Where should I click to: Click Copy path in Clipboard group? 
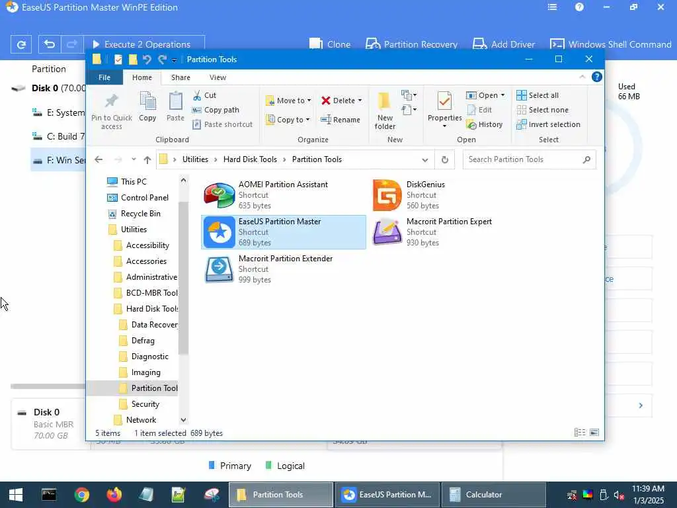(x=216, y=110)
